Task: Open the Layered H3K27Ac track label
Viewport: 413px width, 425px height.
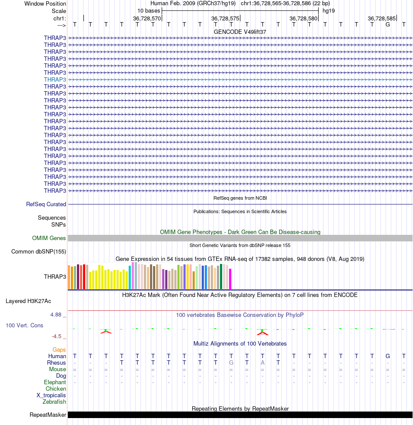Action: pyautogui.click(x=28, y=301)
